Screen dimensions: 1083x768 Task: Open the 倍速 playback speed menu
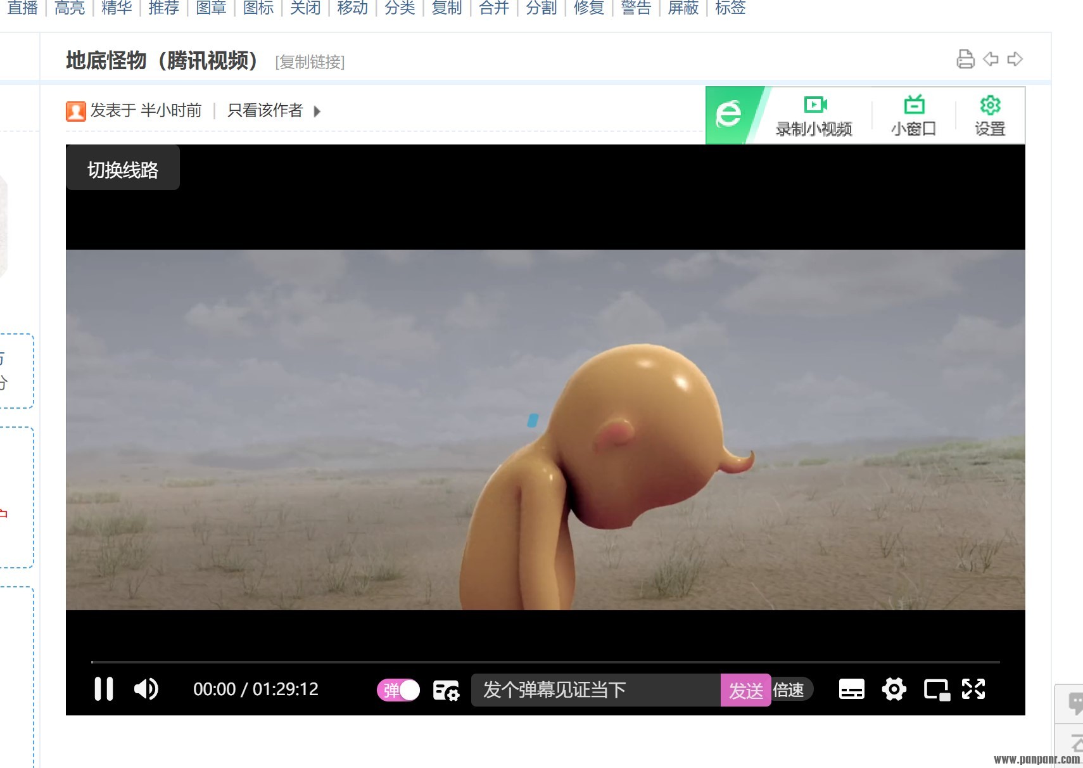[x=789, y=690]
